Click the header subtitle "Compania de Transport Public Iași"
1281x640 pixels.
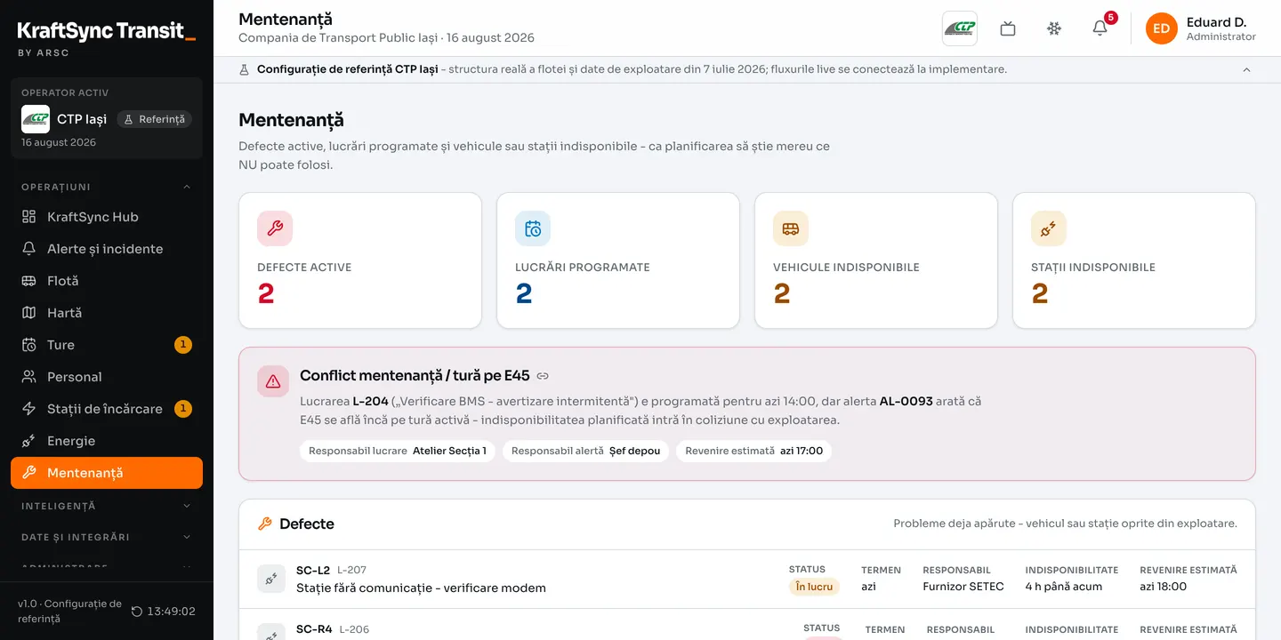[339, 38]
